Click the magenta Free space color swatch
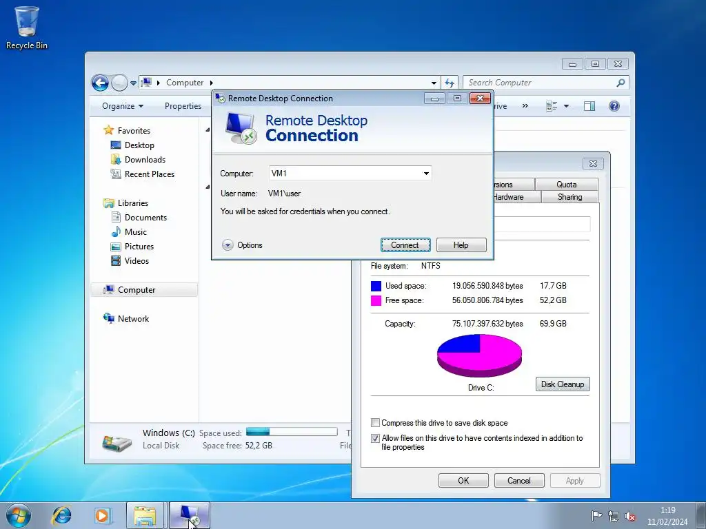The image size is (706, 529). pyautogui.click(x=376, y=300)
